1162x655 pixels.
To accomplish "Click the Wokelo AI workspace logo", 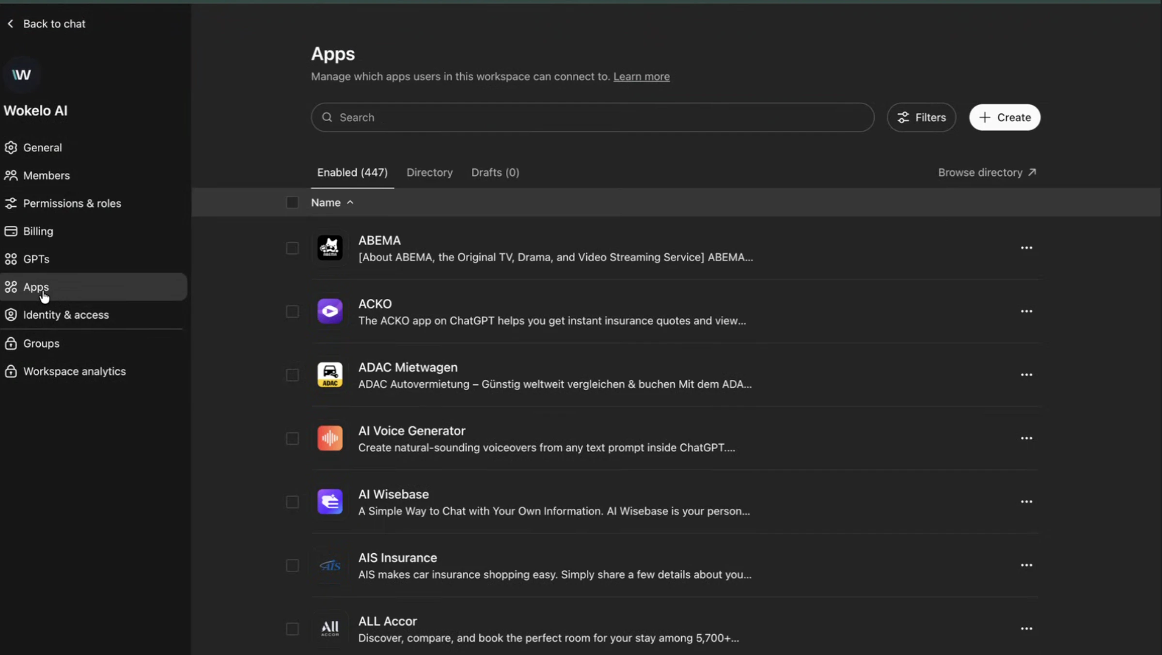I will [21, 74].
